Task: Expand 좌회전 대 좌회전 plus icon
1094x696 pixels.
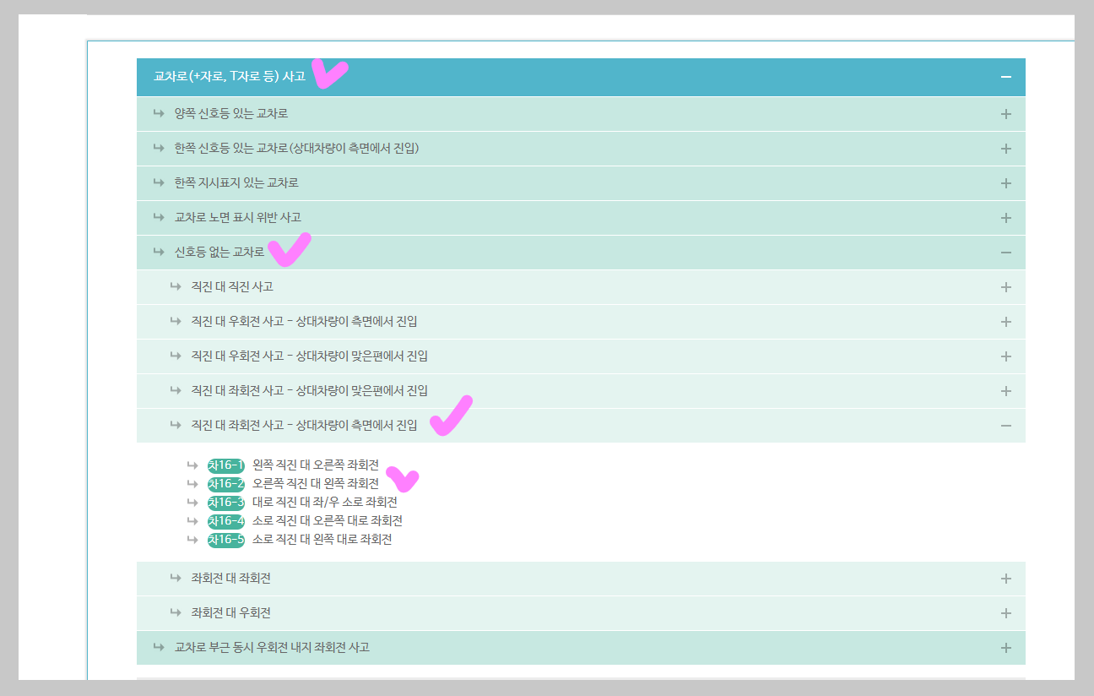Action: [1005, 579]
